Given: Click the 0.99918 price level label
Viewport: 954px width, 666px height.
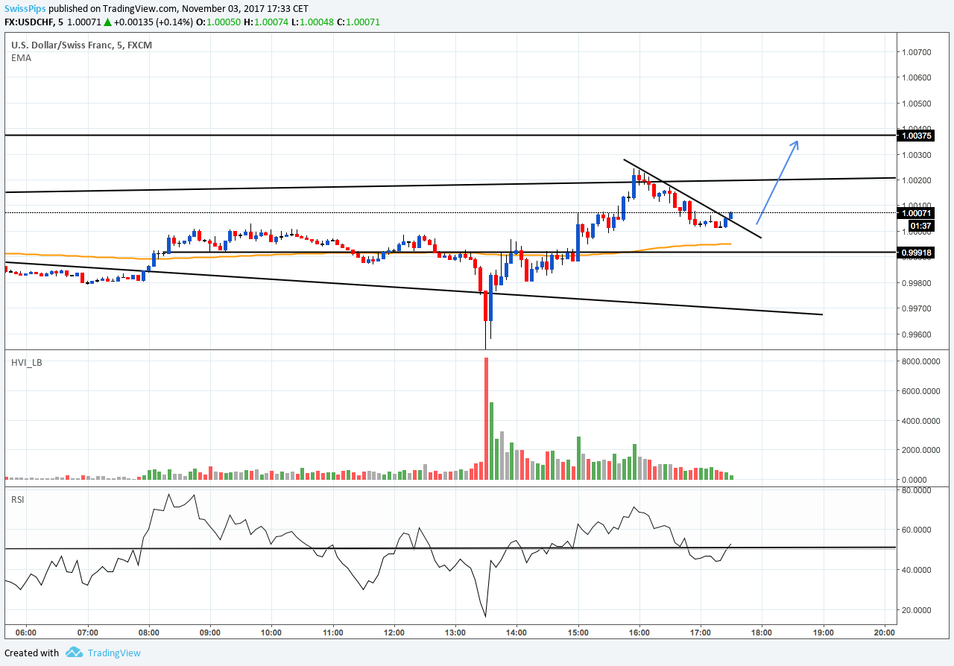Looking at the screenshot, I should coord(916,253).
